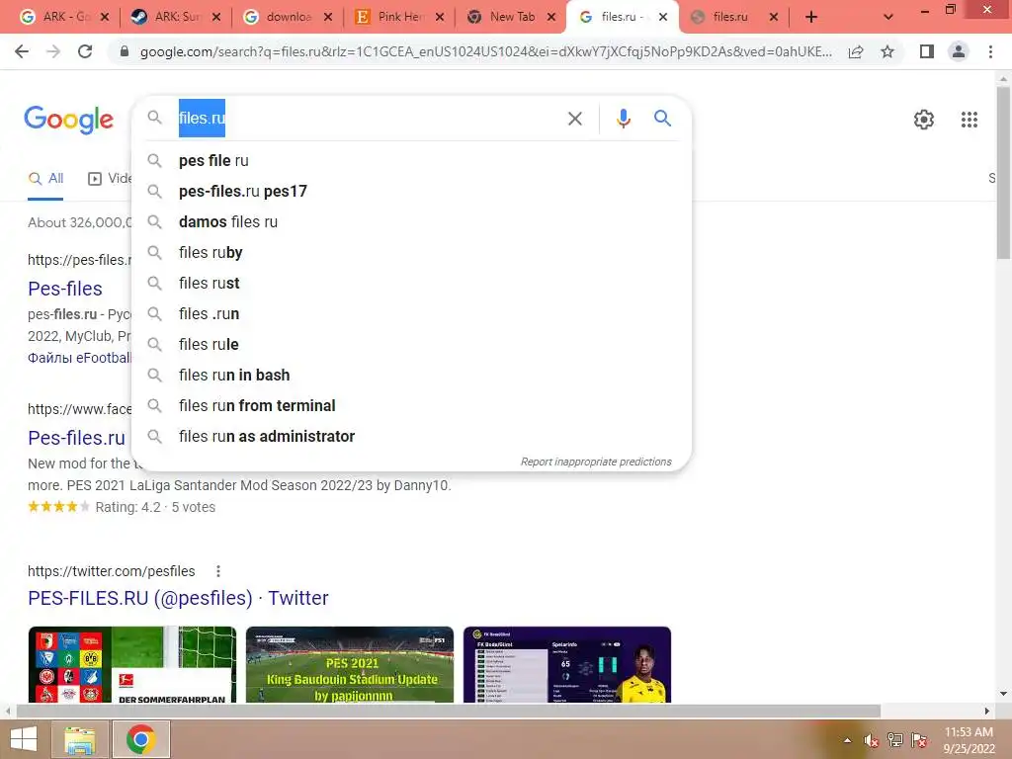
Task: Open King Baudouin Stadium Update thumbnail
Action: click(350, 664)
